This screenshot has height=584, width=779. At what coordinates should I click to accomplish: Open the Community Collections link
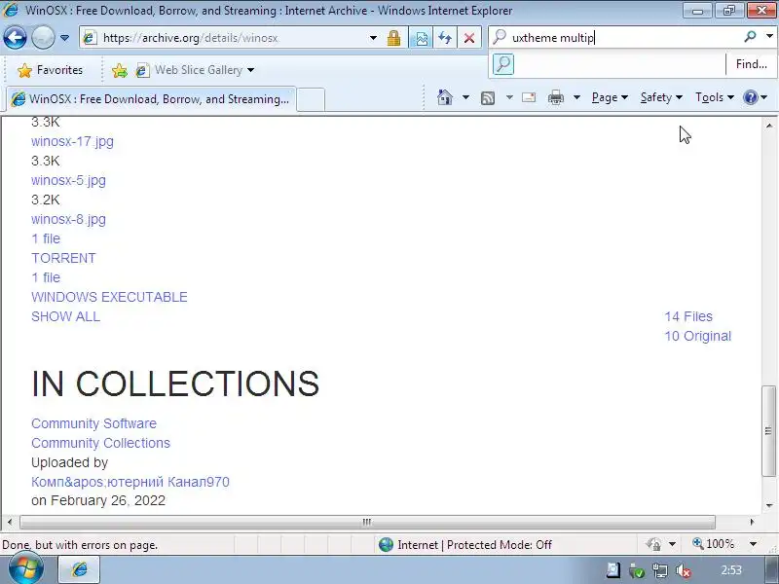coord(101,443)
